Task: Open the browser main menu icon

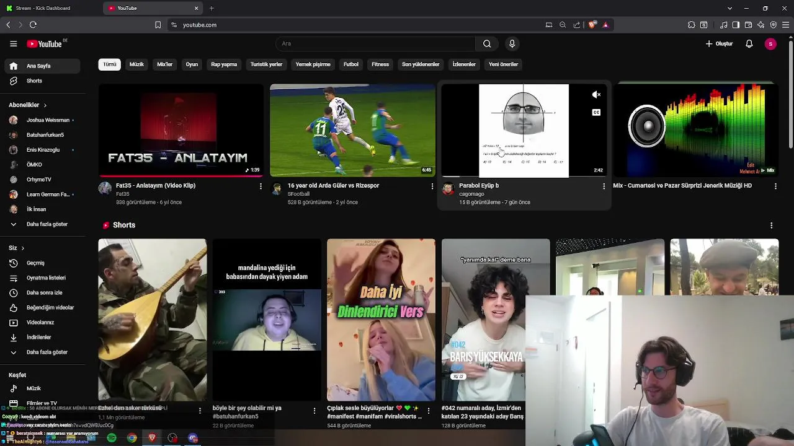Action: tap(785, 25)
